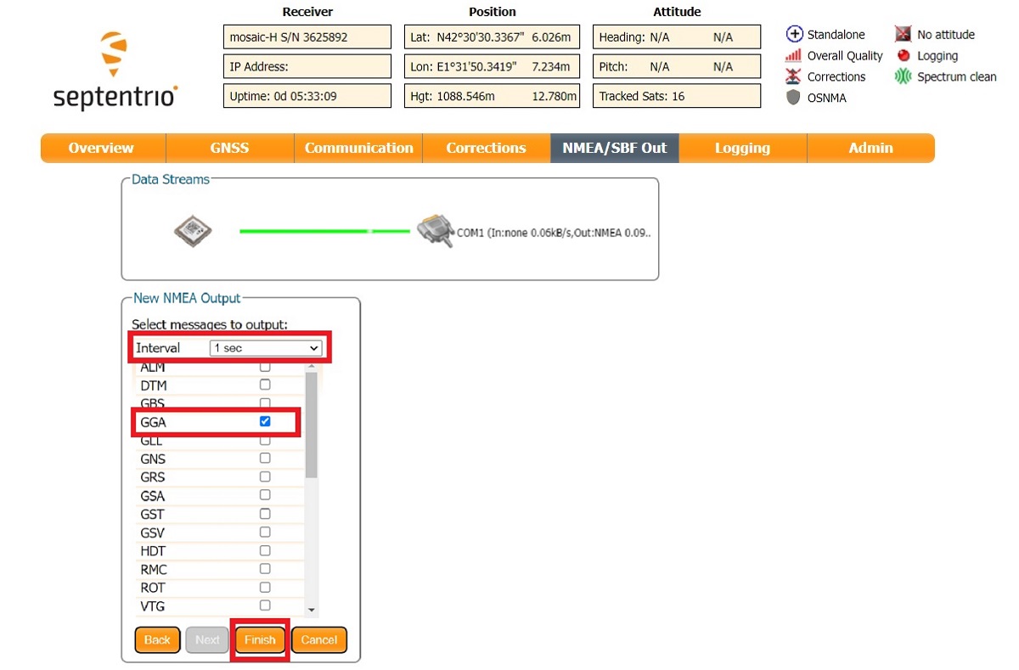The height and width of the screenshot is (670, 1019).
Task: Click the Overall Quality signal bars icon
Action: 793,56
